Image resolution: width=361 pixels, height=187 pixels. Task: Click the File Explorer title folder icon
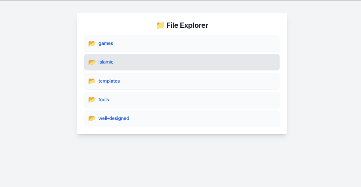[160, 25]
